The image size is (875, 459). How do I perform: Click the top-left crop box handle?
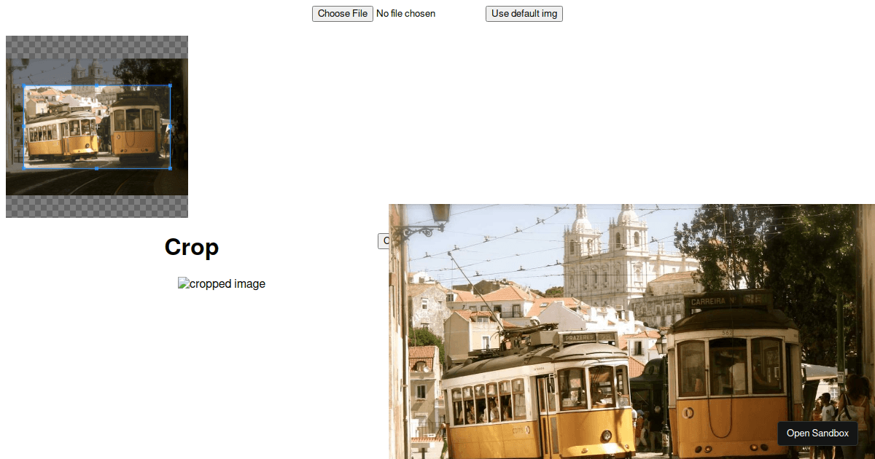(25, 86)
